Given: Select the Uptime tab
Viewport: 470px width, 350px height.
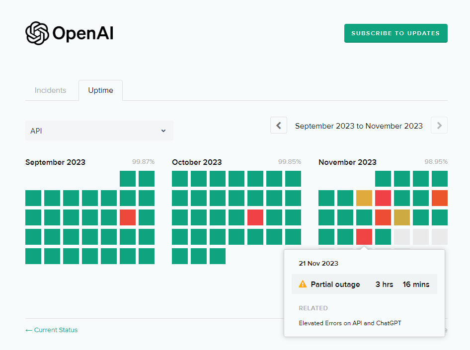Looking at the screenshot, I should [101, 90].
